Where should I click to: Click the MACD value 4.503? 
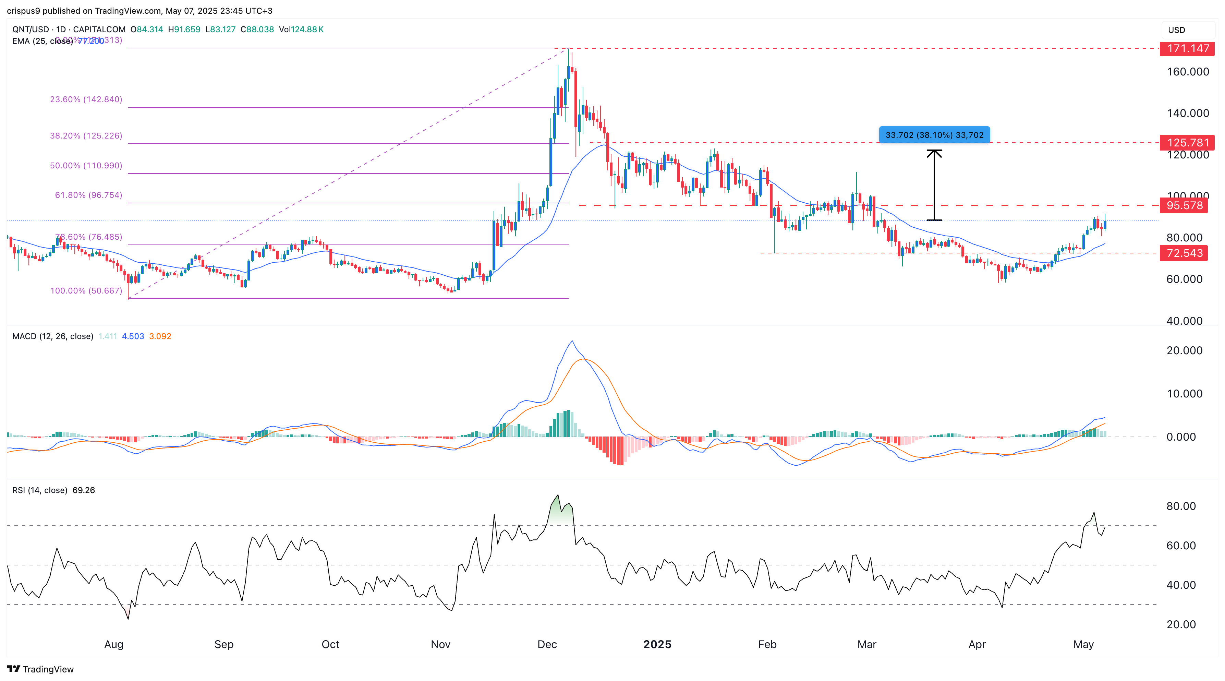click(x=133, y=336)
